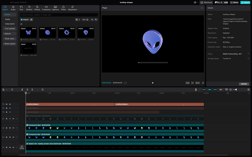Lock the Compound clip3 track
The image size is (252, 157).
(7, 128)
